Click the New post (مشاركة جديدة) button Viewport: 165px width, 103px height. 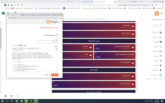click(157, 25)
